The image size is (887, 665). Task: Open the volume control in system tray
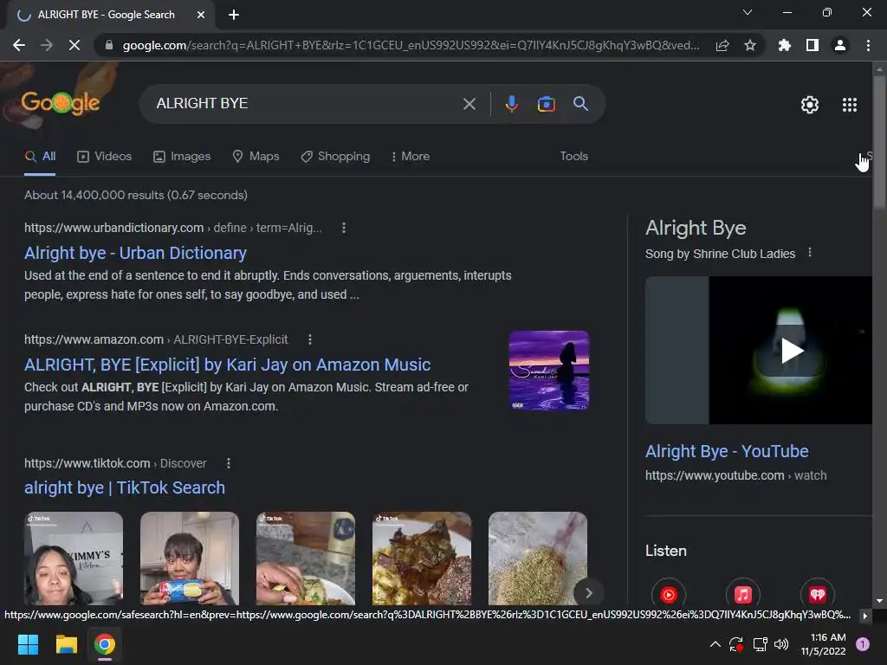click(781, 644)
